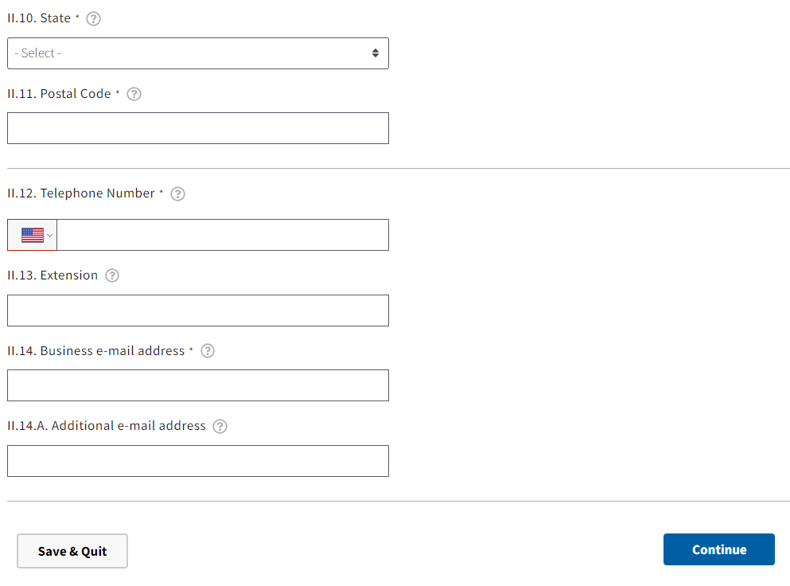Click the II.12. Telephone Number label
This screenshot has width=790, height=586.
tap(81, 193)
